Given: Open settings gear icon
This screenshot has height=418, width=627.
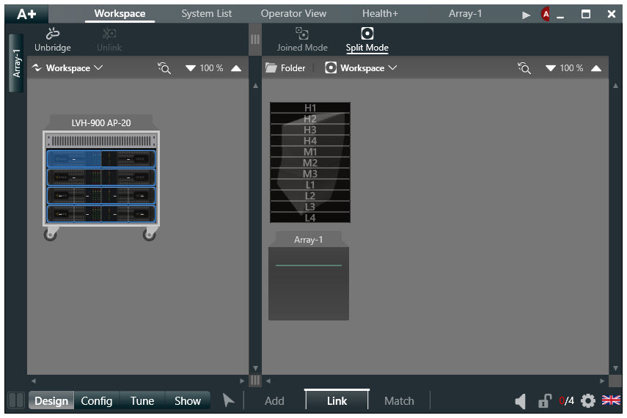Looking at the screenshot, I should [x=587, y=401].
